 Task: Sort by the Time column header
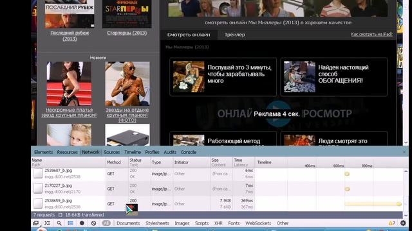click(x=243, y=162)
